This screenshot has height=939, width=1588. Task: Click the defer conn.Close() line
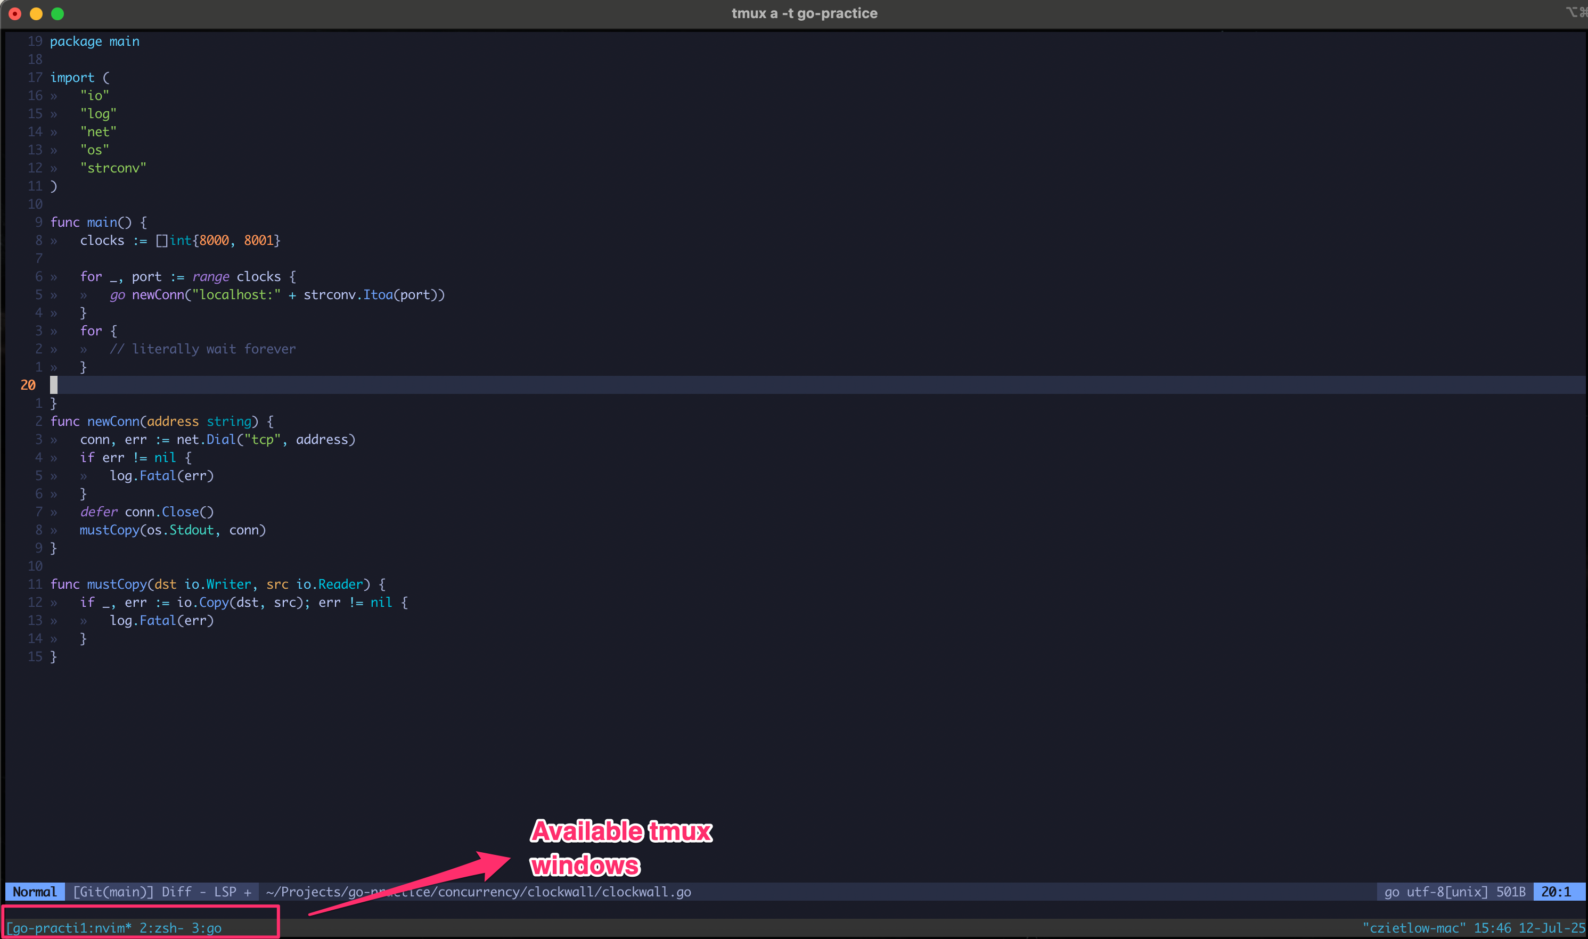[x=147, y=512]
